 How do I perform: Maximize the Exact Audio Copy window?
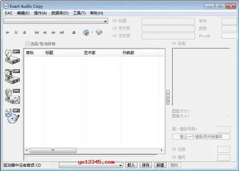click(x=220, y=6)
